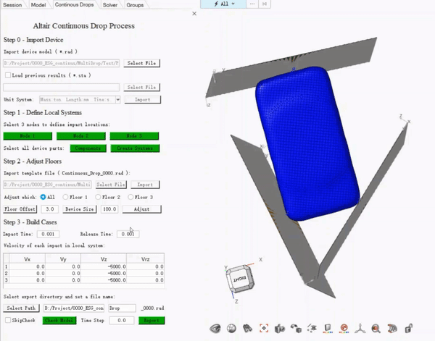The width and height of the screenshot is (435, 341).
Task: Enable the SkipCheck checkbox
Action: pos(8,320)
